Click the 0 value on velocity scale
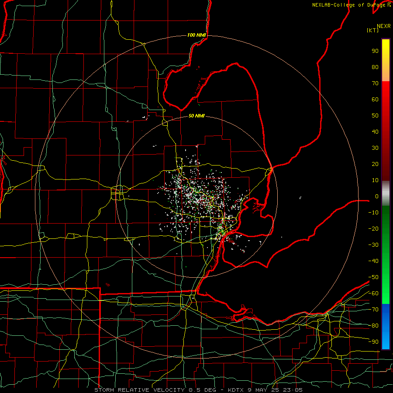Image resolution: width=393 pixels, height=393 pixels. tap(377, 196)
